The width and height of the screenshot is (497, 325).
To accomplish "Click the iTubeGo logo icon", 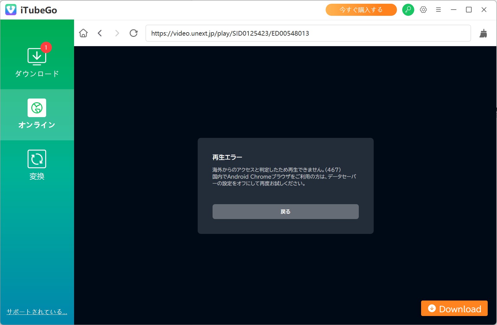I will (11, 10).
